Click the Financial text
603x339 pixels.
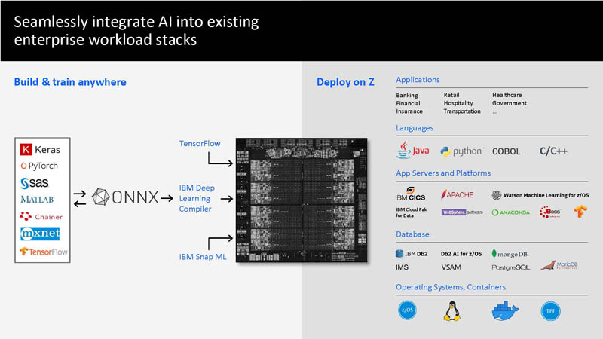[x=408, y=103]
